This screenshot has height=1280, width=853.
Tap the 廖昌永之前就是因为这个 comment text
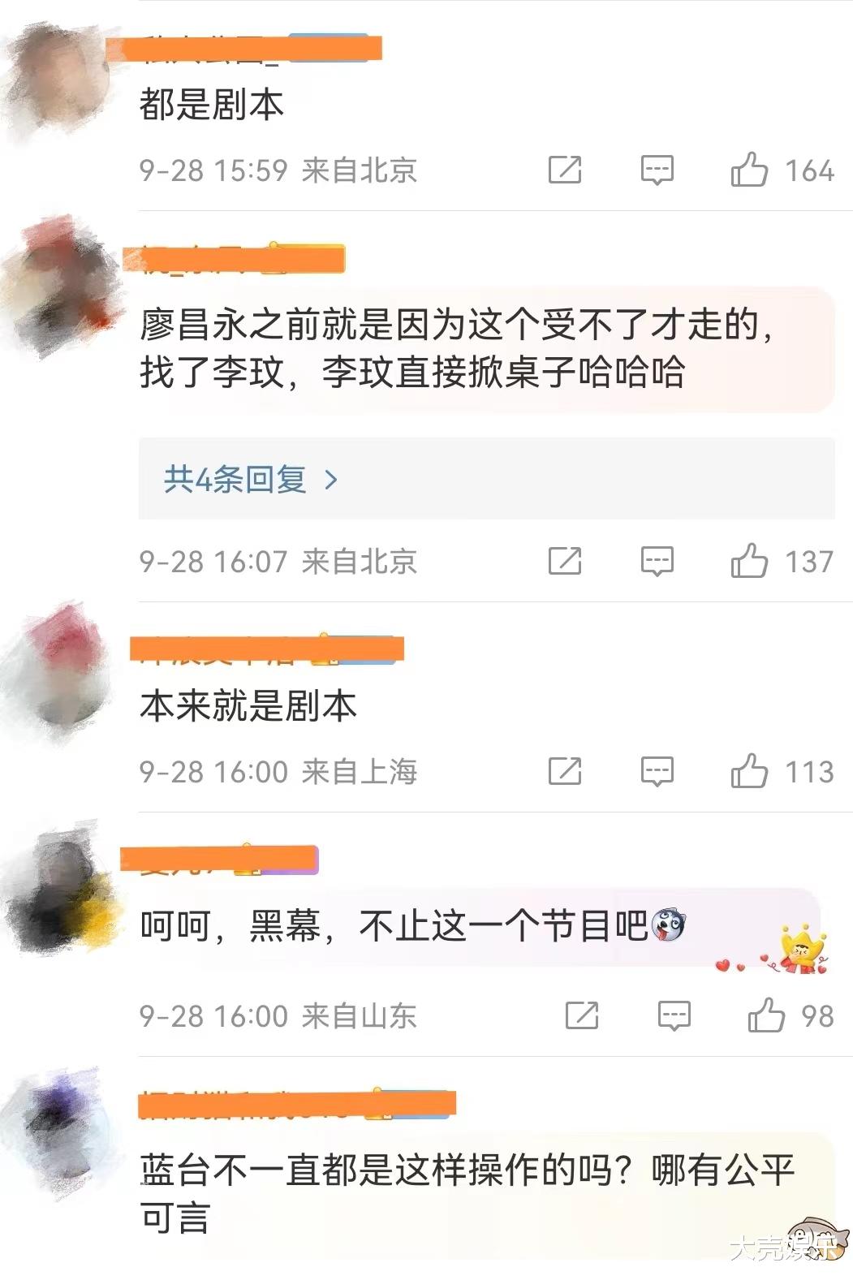456,349
